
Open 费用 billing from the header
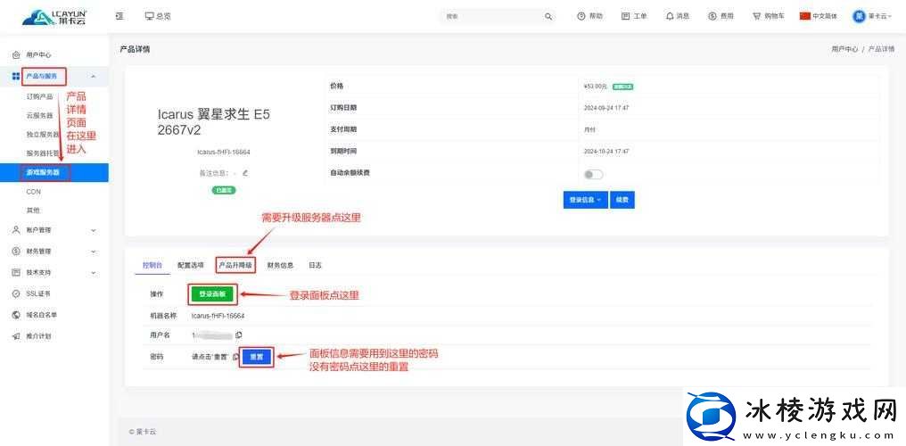point(721,16)
